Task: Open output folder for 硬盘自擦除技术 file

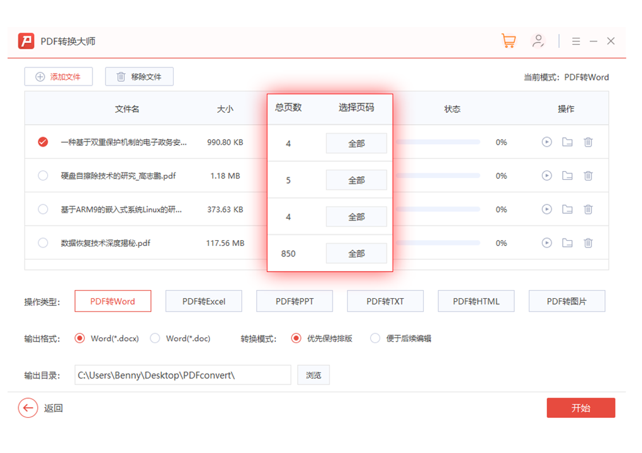Action: [567, 176]
